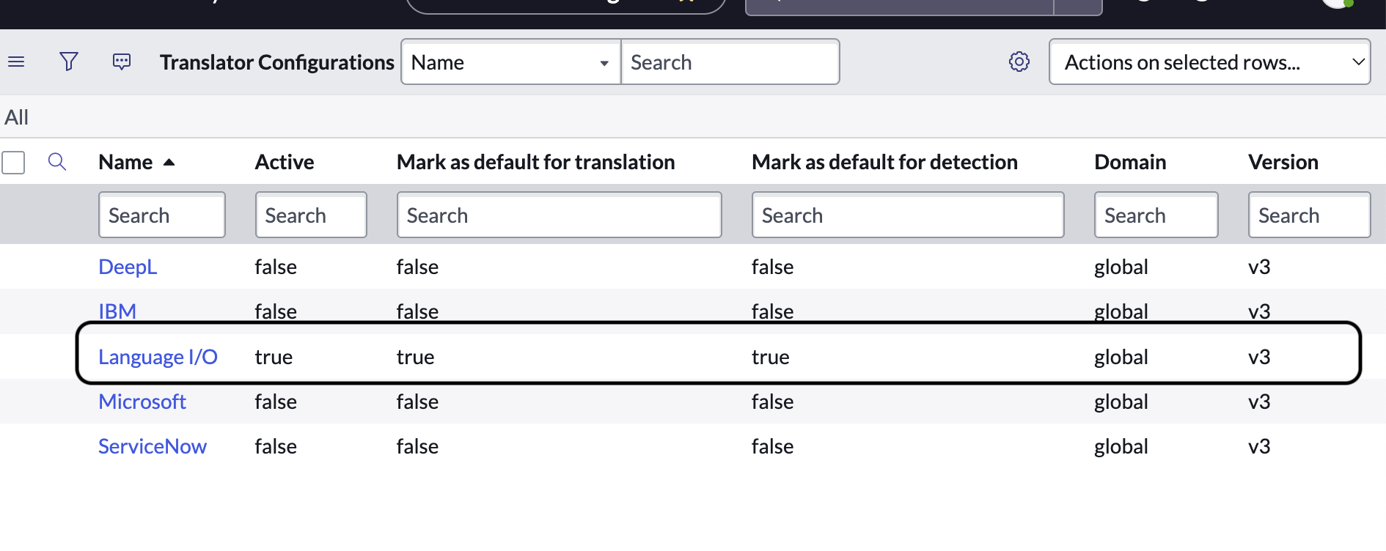The image size is (1386, 551).
Task: Open the ServiceNow translator configuration
Action: (153, 447)
